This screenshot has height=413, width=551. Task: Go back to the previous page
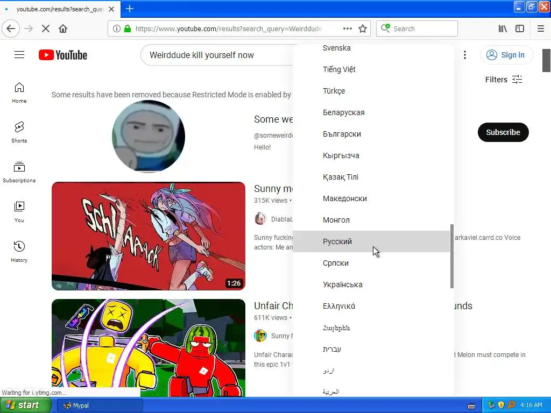tap(11, 29)
